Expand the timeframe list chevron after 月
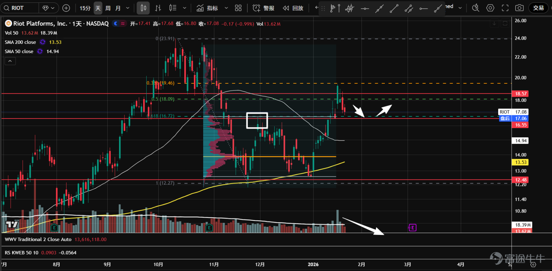This screenshot has height=271, width=552. pos(128,8)
